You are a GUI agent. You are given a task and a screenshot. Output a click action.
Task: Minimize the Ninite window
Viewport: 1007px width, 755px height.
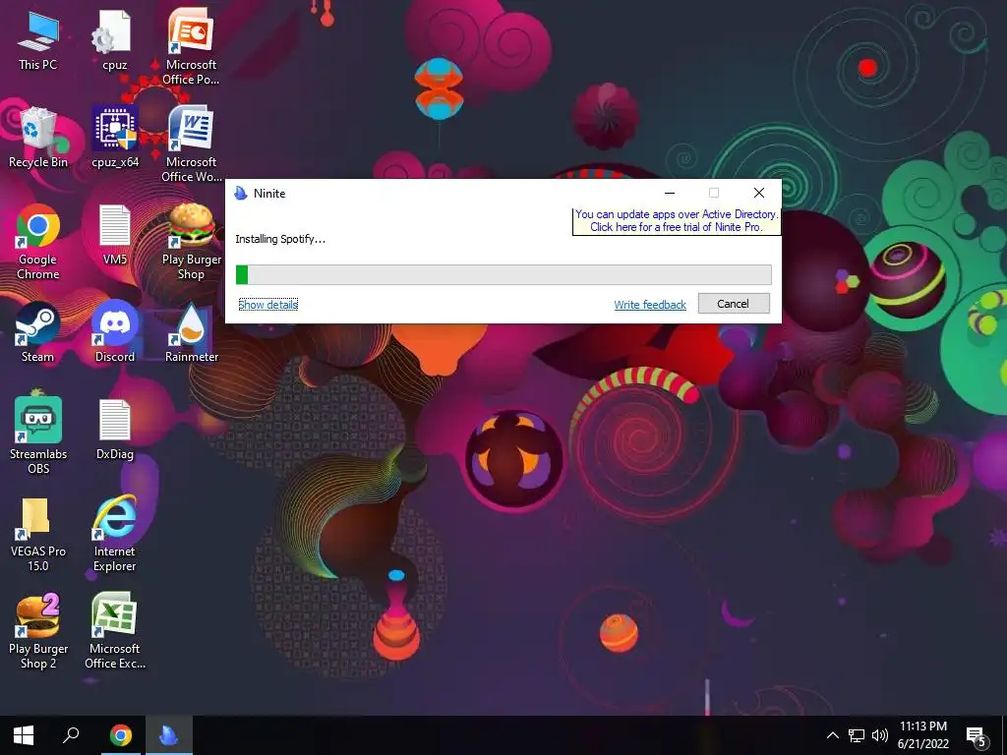click(x=669, y=194)
